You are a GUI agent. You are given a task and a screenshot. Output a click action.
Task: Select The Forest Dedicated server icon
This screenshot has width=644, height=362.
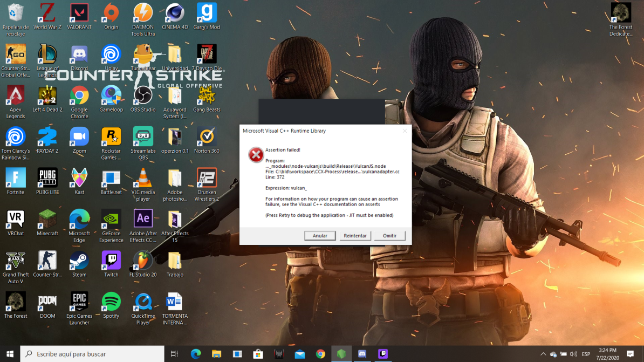(x=621, y=20)
